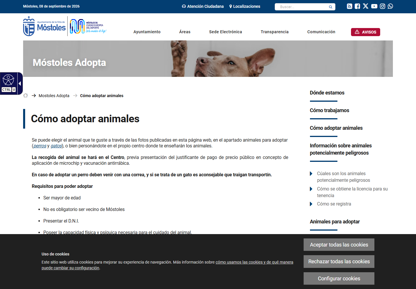Screen dimensions: 416x289
Task: Click the Ciudad Europea del Deporte logo
Action: 88,26
